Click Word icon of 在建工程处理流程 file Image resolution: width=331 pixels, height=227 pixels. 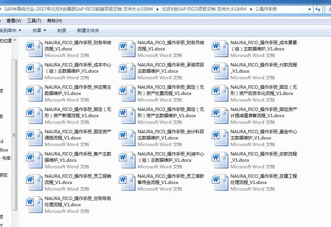(x=220, y=182)
